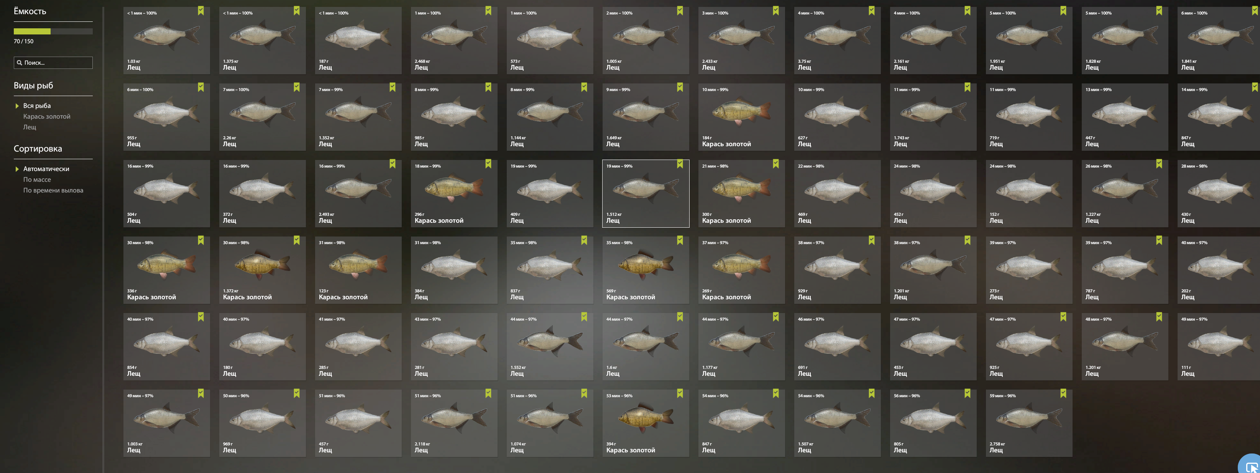
Task: Toggle the mark on selected 1.512 кг Лещ
Action: [x=680, y=164]
